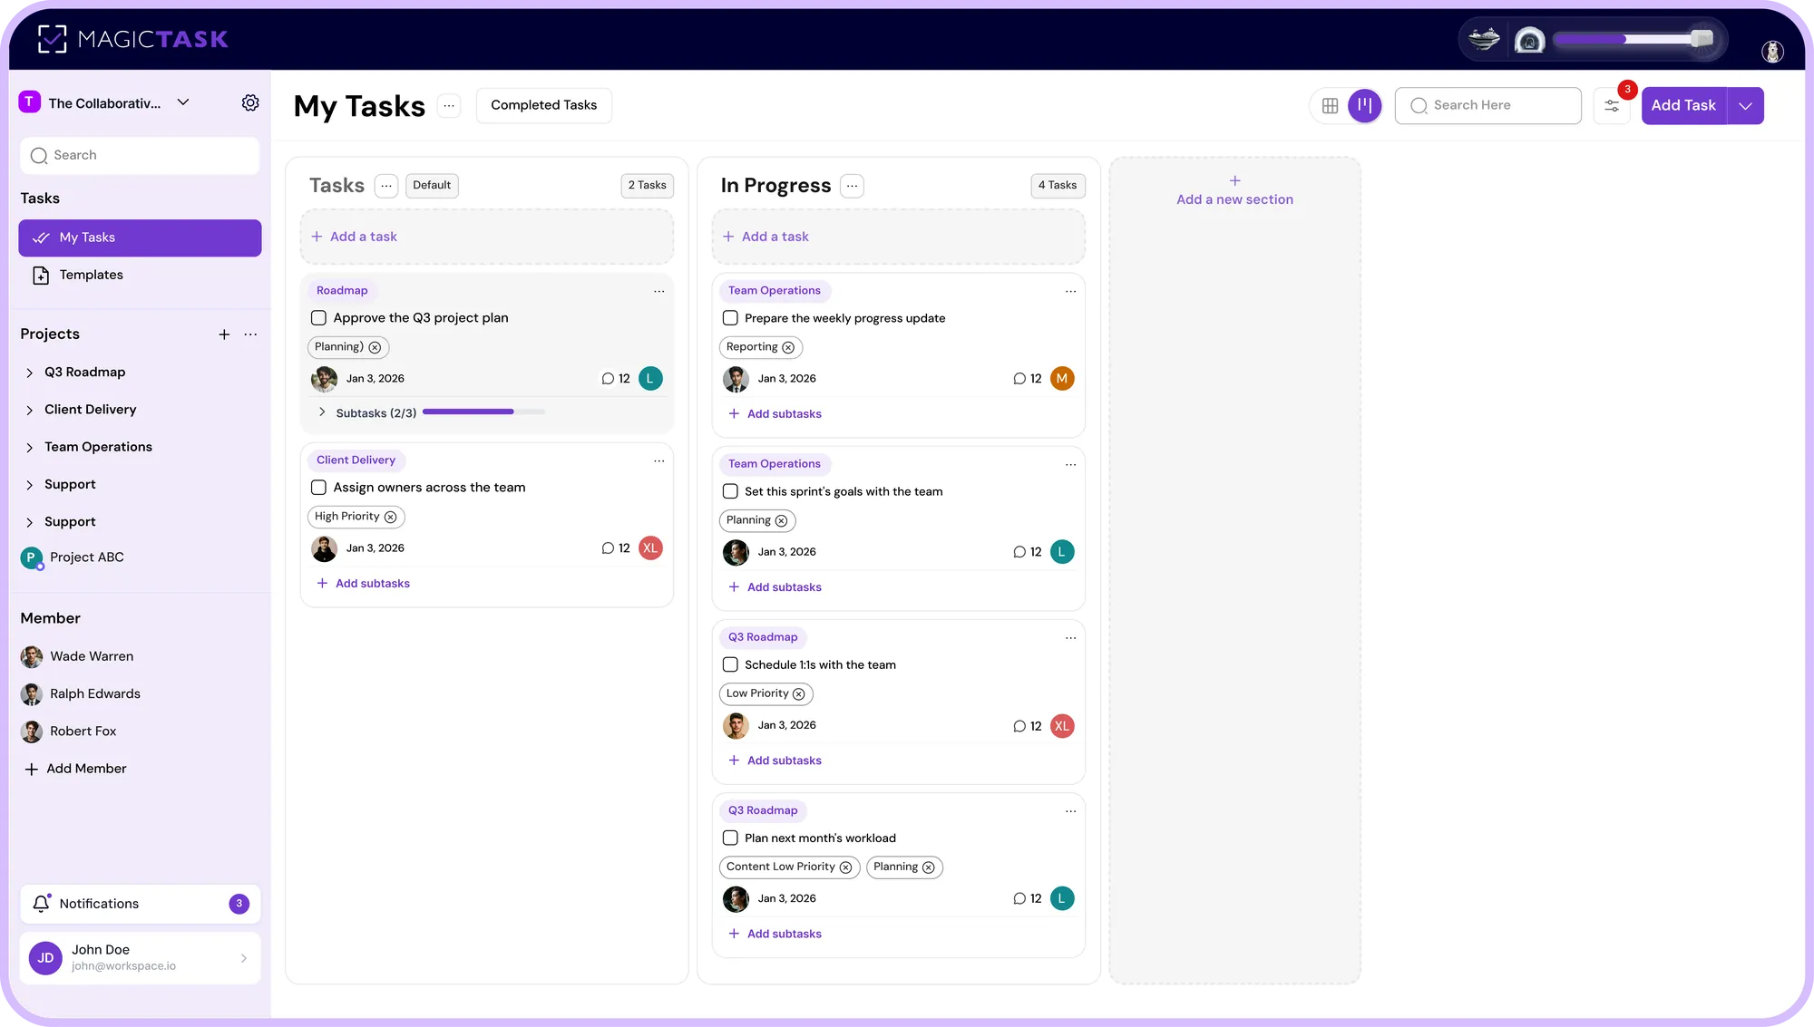Open the Add Task dropdown arrow
Screen dimensions: 1814x1027
1745,106
